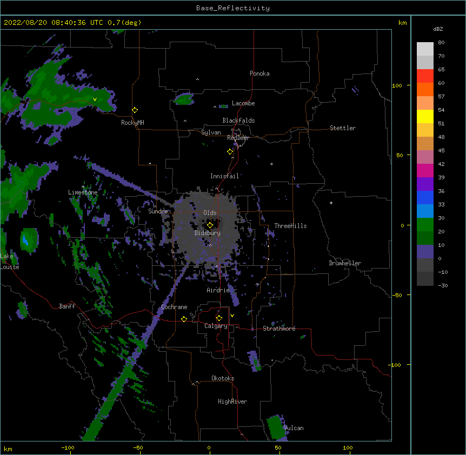Click the Banff label
The width and height of the screenshot is (466, 455).
pos(67,306)
